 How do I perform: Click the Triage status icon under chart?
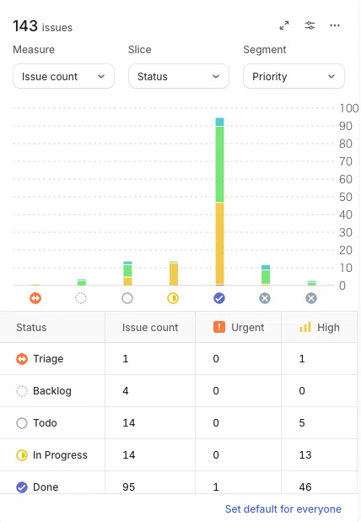[35, 298]
